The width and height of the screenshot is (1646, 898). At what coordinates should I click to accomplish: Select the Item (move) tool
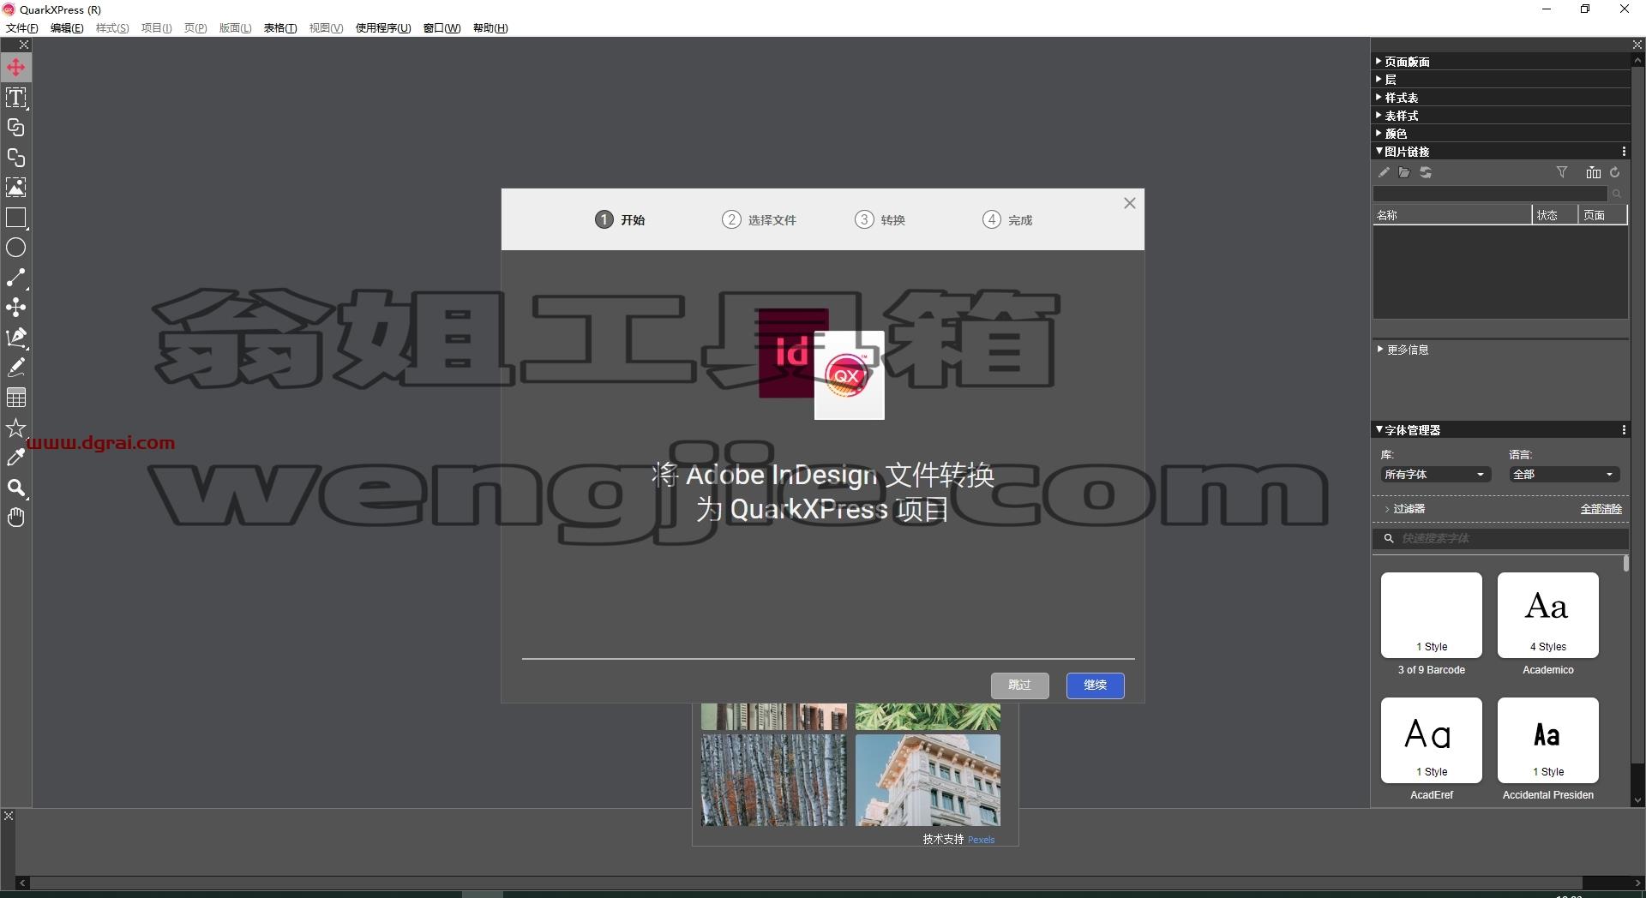coord(16,68)
